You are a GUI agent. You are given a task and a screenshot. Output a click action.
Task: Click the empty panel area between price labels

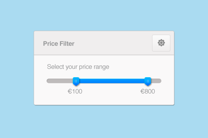tap(111, 91)
